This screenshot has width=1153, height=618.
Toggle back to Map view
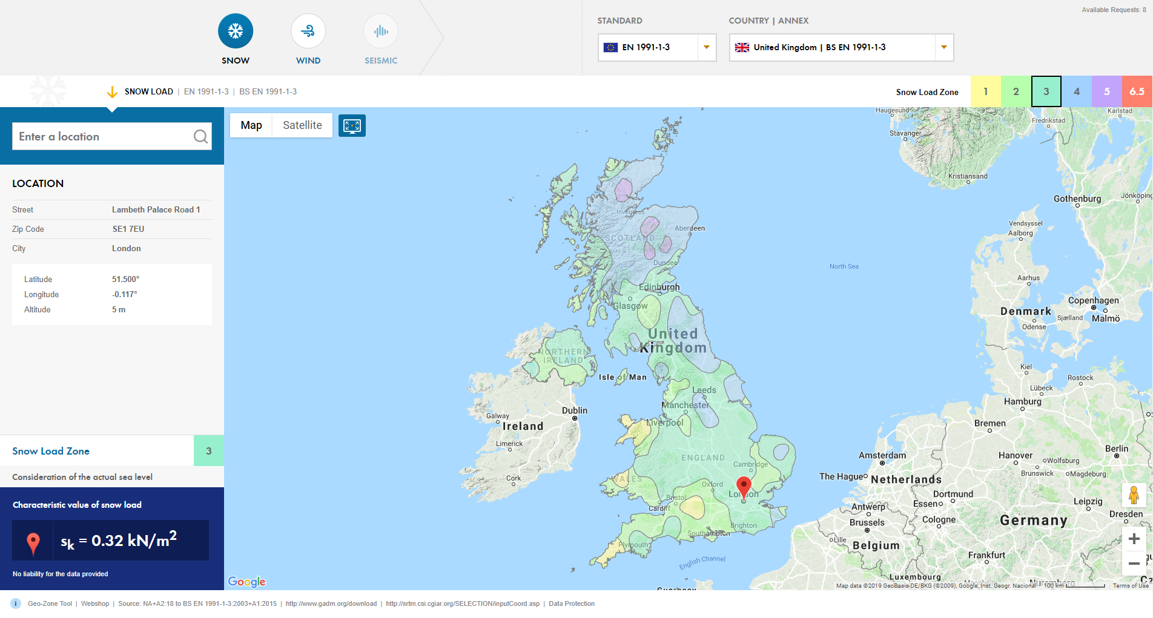[x=251, y=125]
